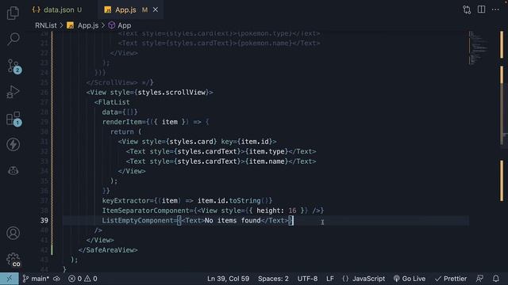Viewport: 508px width, 285px height.
Task: Click line number 39 in gutter
Action: [44, 220]
